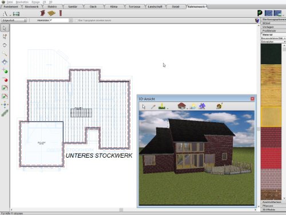Click the zoom magnifier tool
286x215 pixels.
pyautogui.click(x=5, y=54)
